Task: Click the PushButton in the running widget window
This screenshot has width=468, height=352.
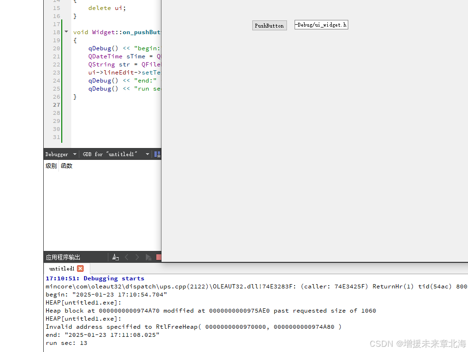Action: (x=269, y=26)
